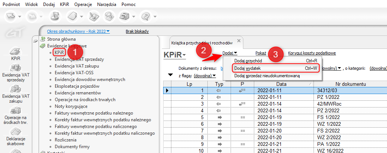
Task: Choose Dodaj sprzedaż nieudokumentowaną menu entry
Action: 273,76
